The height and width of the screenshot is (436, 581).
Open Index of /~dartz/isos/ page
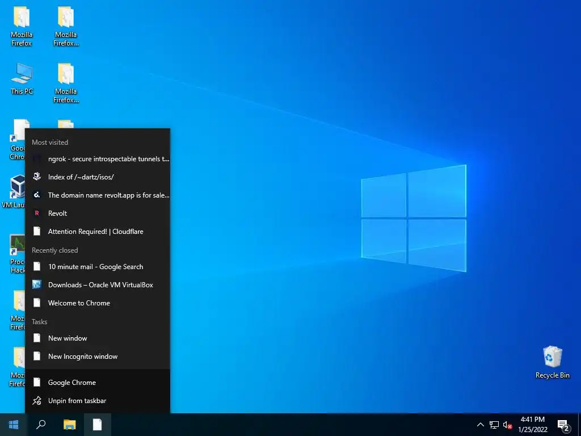tap(98, 177)
